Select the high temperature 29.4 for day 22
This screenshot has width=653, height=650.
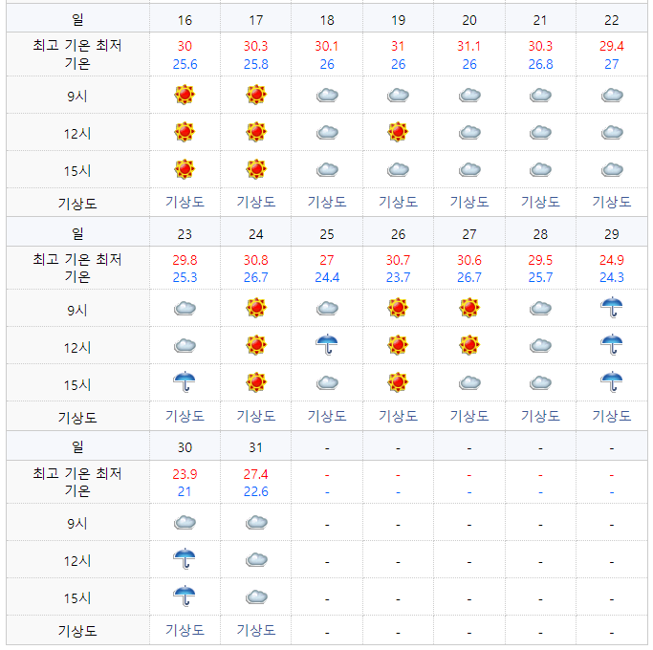click(x=612, y=46)
